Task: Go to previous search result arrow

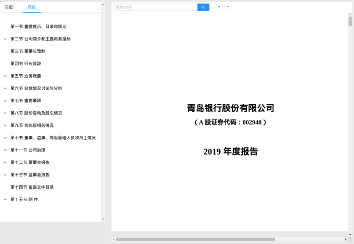Action: 219,7
